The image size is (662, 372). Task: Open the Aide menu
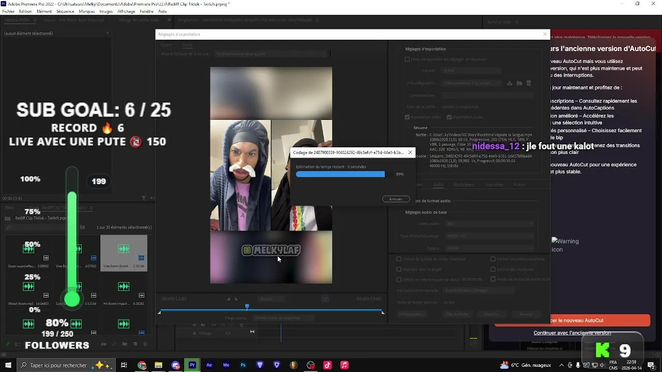(162, 11)
